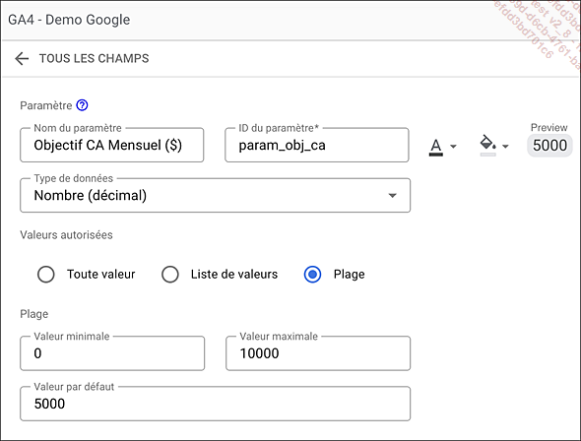Screen dimensions: 581x441
Task: Click the text color A icon
Action: click(436, 147)
